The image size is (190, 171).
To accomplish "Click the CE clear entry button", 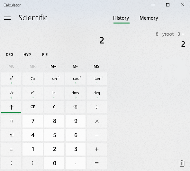I will point(32,107).
